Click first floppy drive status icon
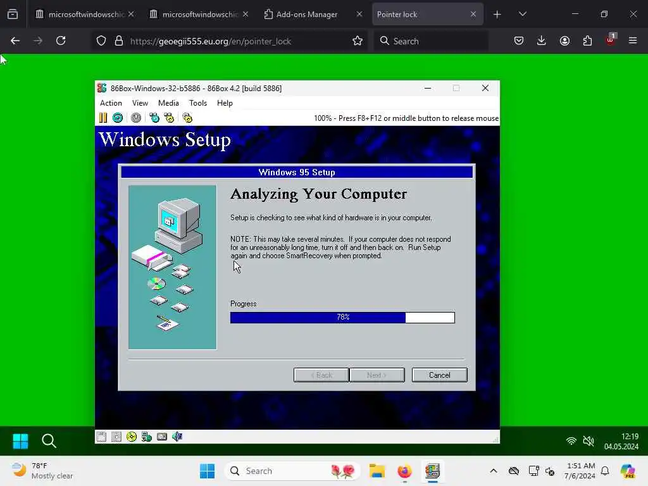The image size is (648, 486). click(x=101, y=437)
